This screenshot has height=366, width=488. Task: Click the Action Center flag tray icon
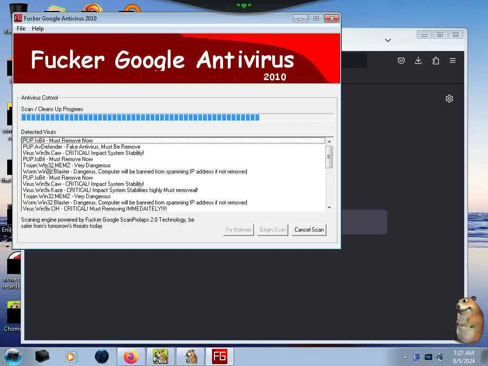coord(417,357)
